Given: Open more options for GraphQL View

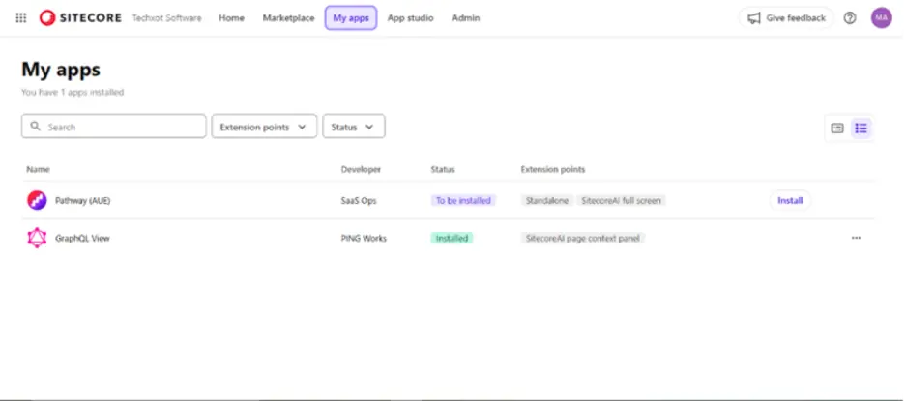Looking at the screenshot, I should 856,238.
